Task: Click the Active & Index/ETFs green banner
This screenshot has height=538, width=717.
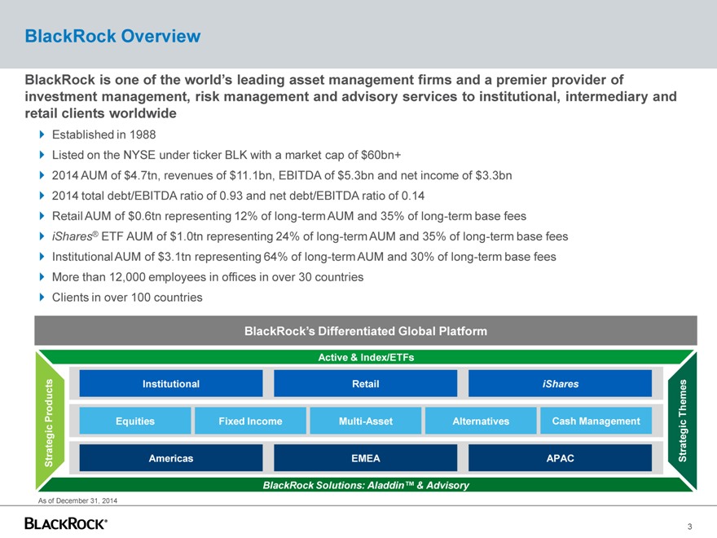Action: [365, 358]
